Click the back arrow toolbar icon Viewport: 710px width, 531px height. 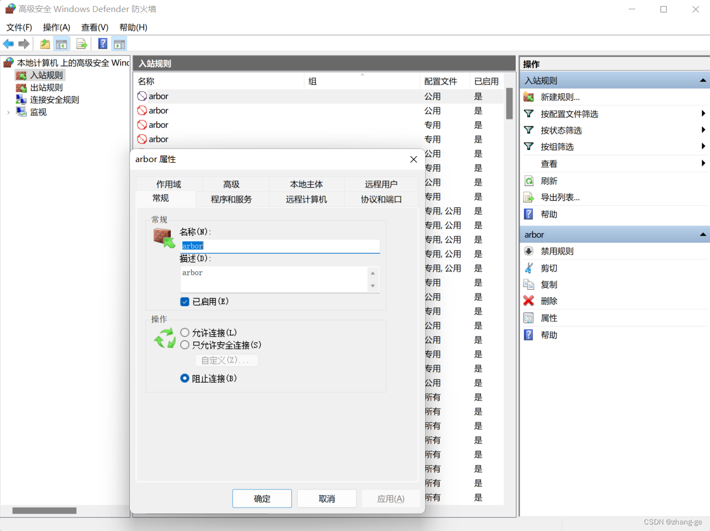(x=8, y=44)
